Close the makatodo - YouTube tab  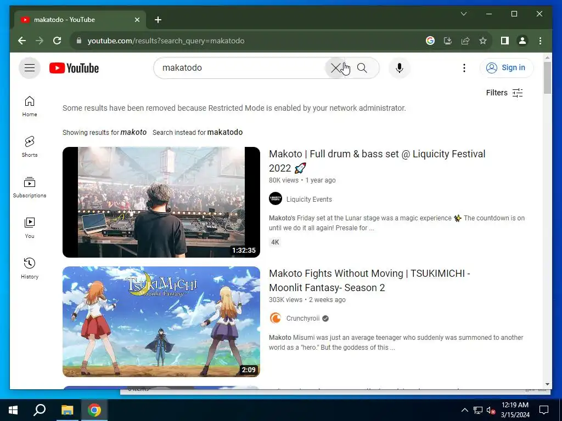137,20
